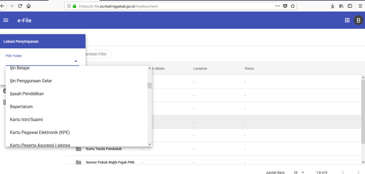Go back with the browser back arrow

[x=3, y=6]
